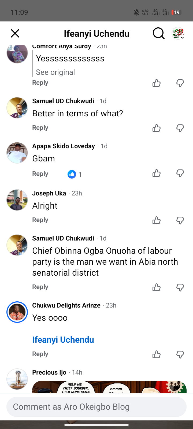Tap the 'Comment as Aro Okeigbo Blog' field
Viewport: 193px width, 429px height.
96,407
